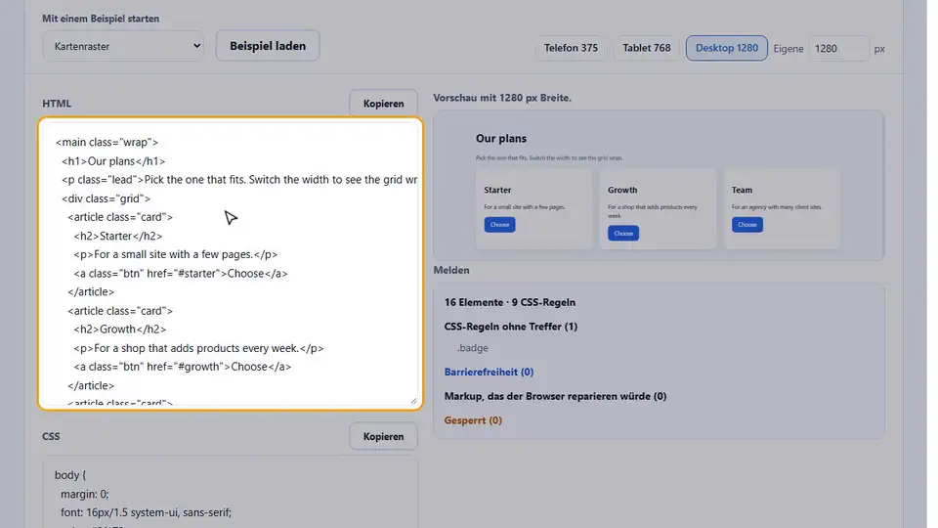Image resolution: width=938 pixels, height=528 pixels.
Task: Expand the Barrierefreiheit (0) section
Action: [x=489, y=372]
